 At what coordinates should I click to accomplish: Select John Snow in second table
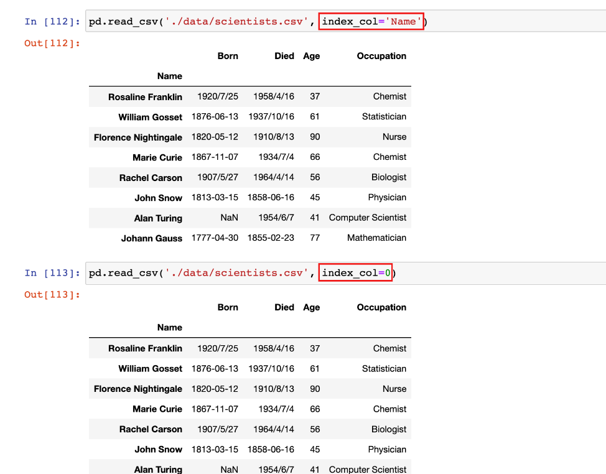pyautogui.click(x=159, y=449)
